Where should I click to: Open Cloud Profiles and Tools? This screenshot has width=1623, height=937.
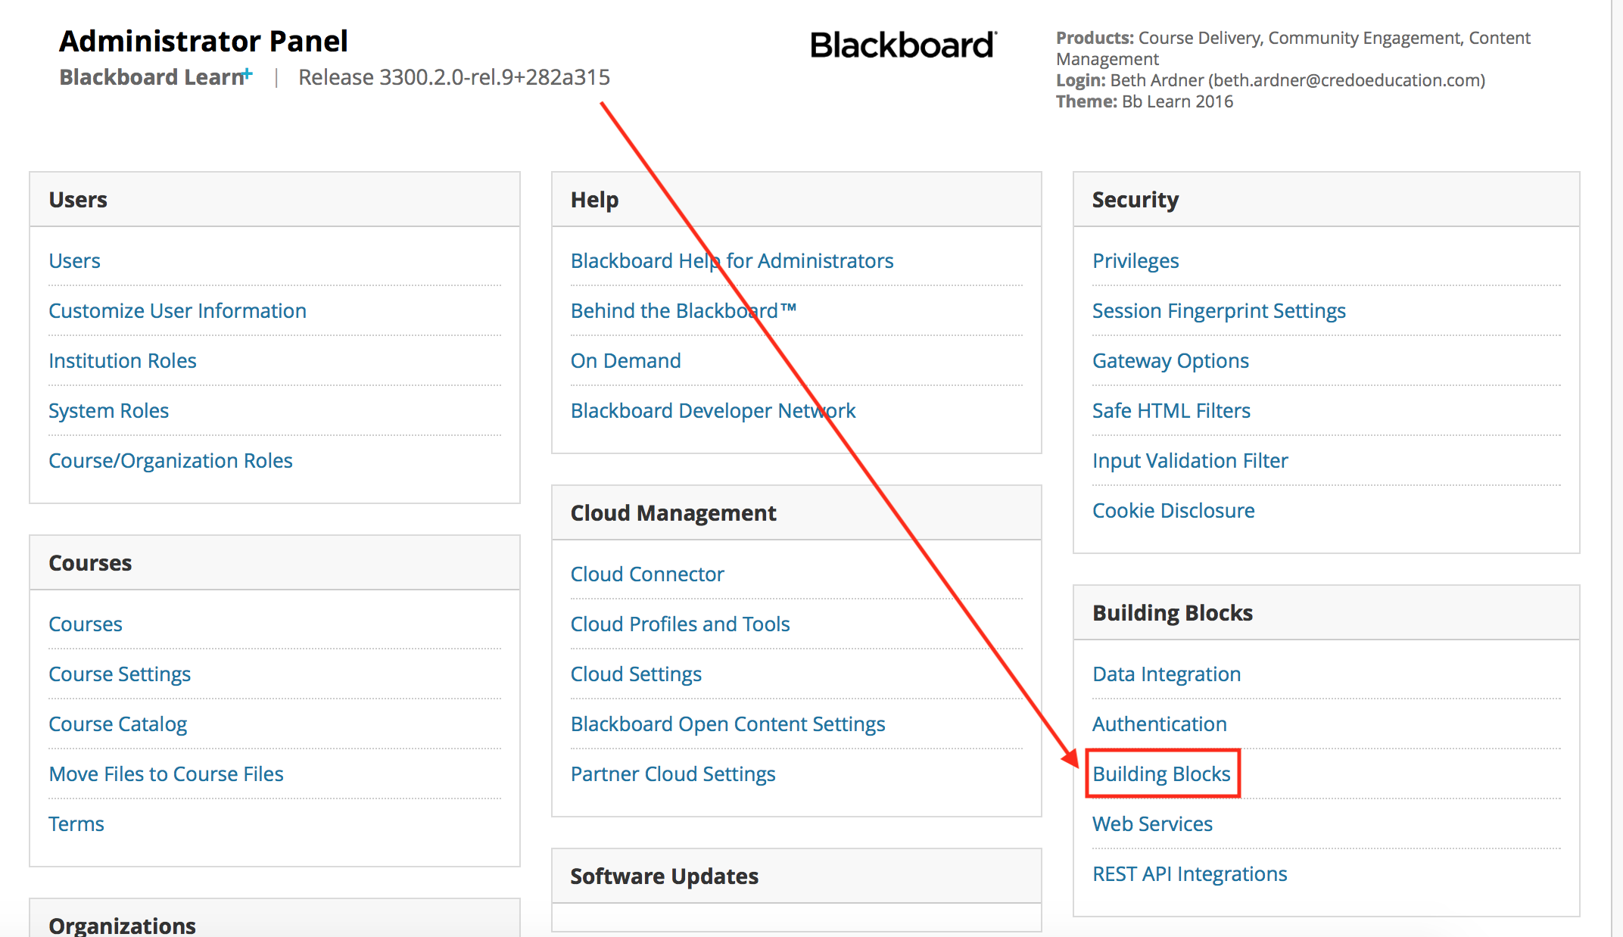tap(680, 624)
